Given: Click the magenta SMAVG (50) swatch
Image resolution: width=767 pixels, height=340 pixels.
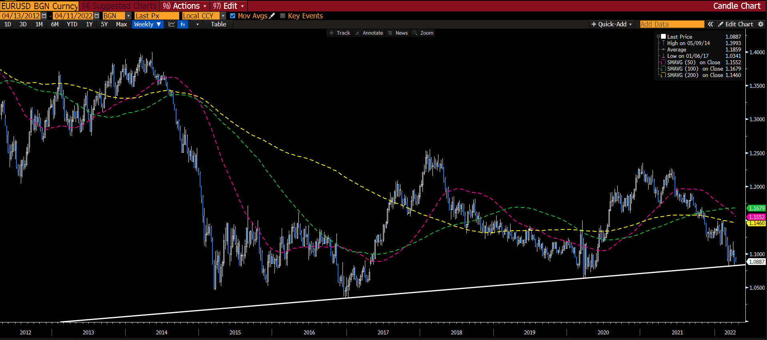Looking at the screenshot, I should (x=663, y=62).
